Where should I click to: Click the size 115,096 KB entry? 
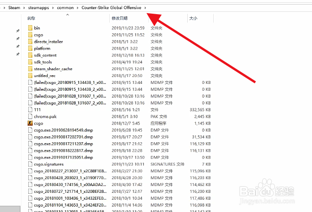[x=200, y=171]
